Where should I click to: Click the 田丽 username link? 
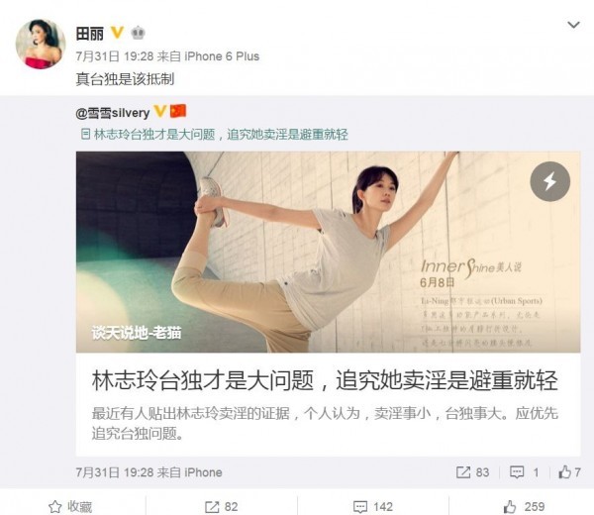pyautogui.click(x=90, y=34)
